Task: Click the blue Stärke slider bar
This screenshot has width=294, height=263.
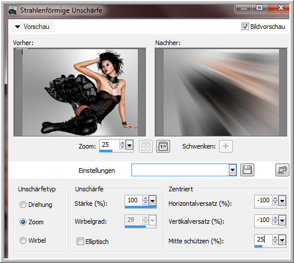Action: click(141, 207)
